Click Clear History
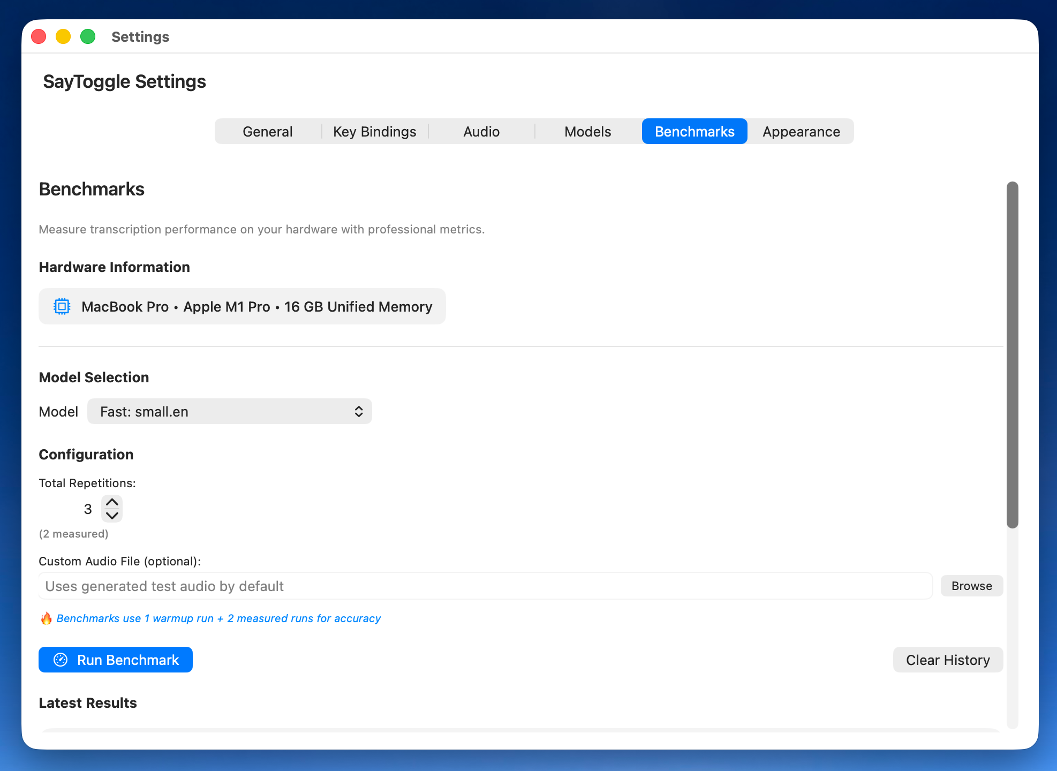The image size is (1057, 771). [948, 660]
